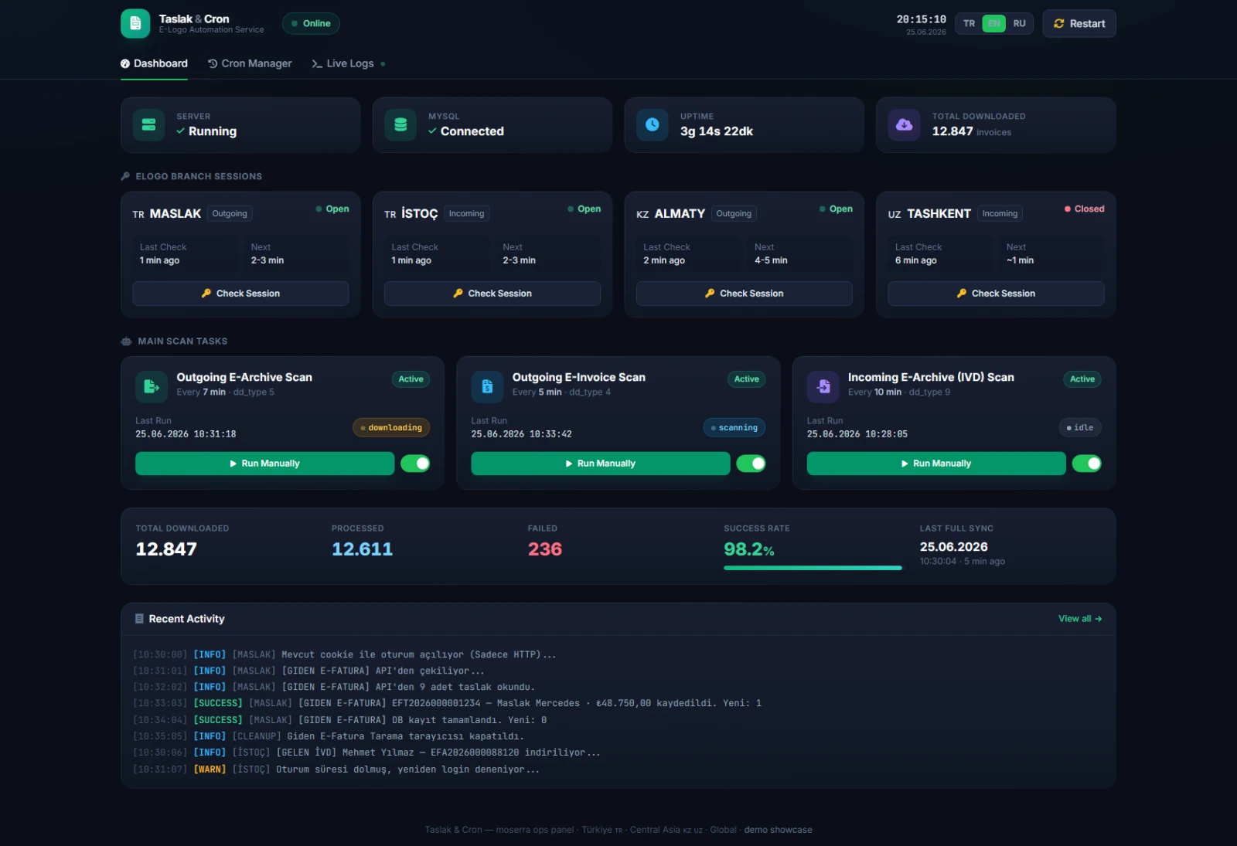
Task: Click the Open status on MASLAK card
Action: point(332,209)
